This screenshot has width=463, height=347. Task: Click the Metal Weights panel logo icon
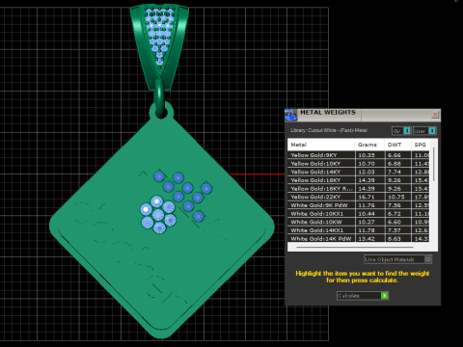pos(290,116)
